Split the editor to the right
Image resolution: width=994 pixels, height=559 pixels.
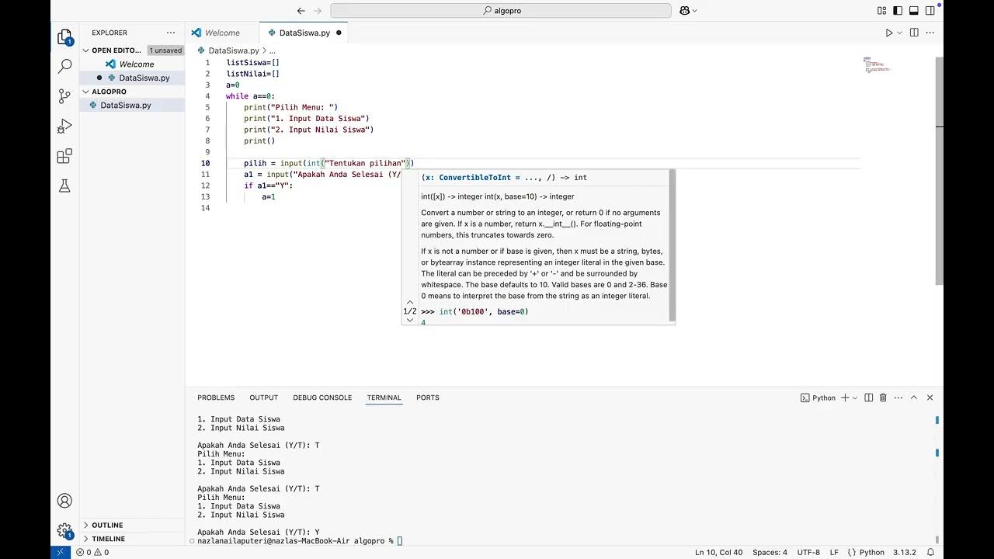pyautogui.click(x=914, y=33)
